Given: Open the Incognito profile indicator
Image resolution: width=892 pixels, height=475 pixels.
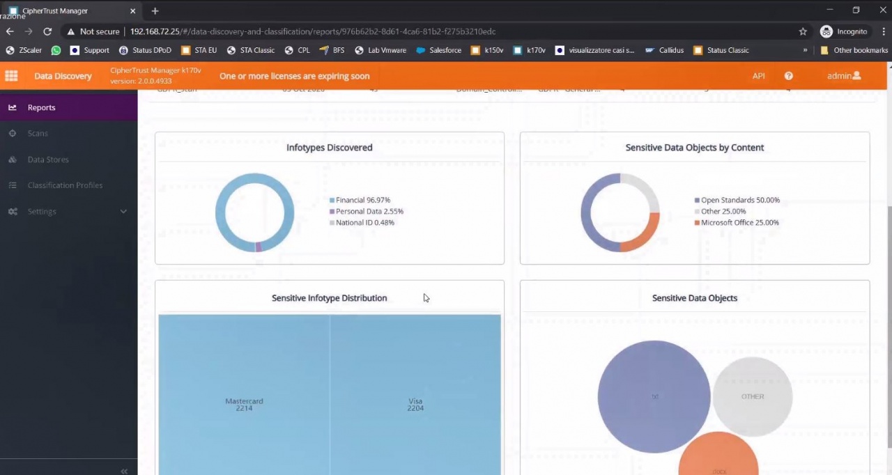Looking at the screenshot, I should point(844,31).
